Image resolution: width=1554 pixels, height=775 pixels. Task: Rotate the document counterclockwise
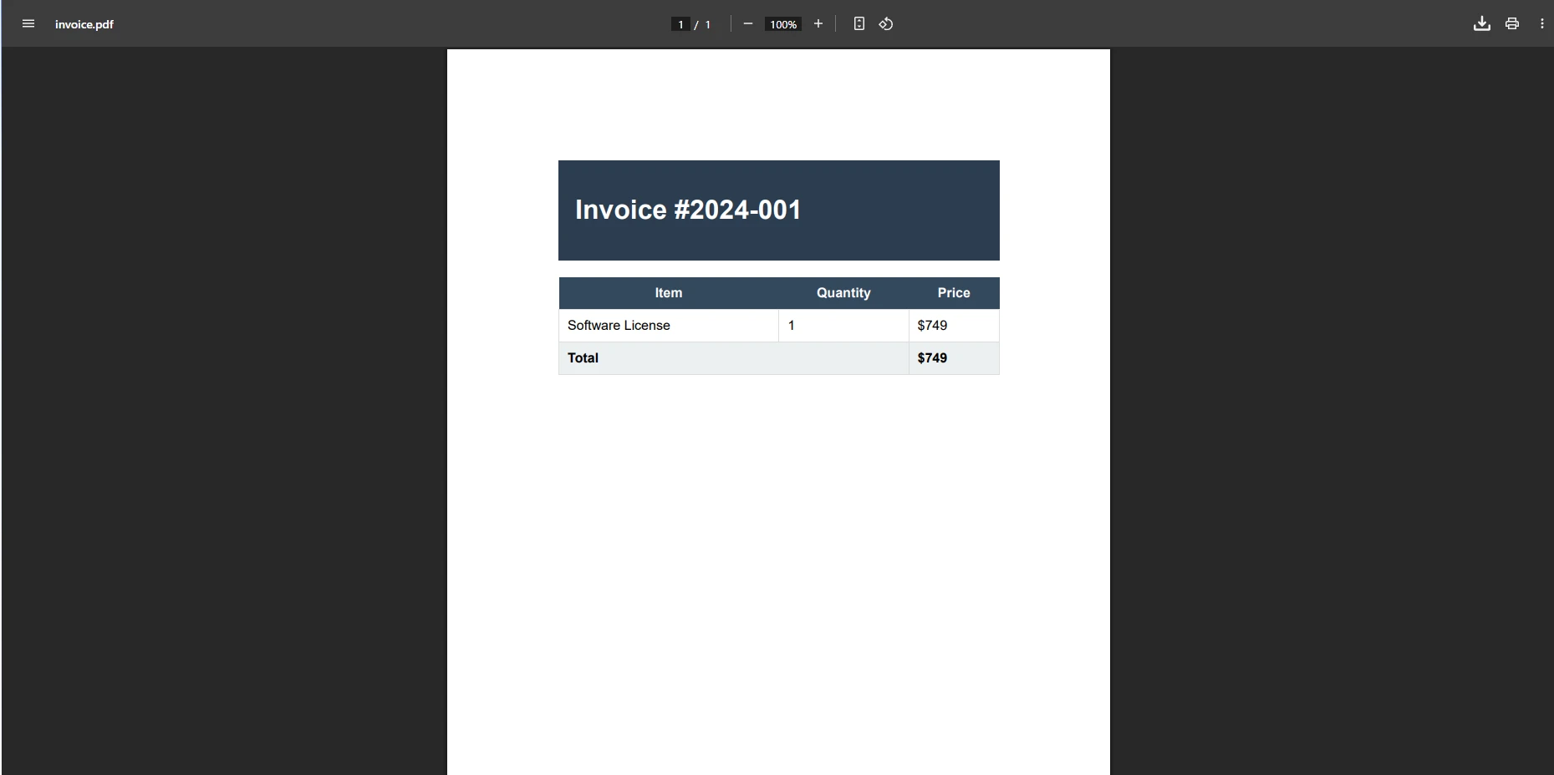tap(886, 24)
